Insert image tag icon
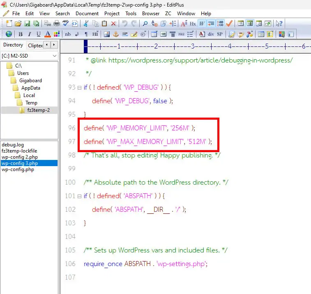Viewport: 311px width, 294px height. (107, 34)
